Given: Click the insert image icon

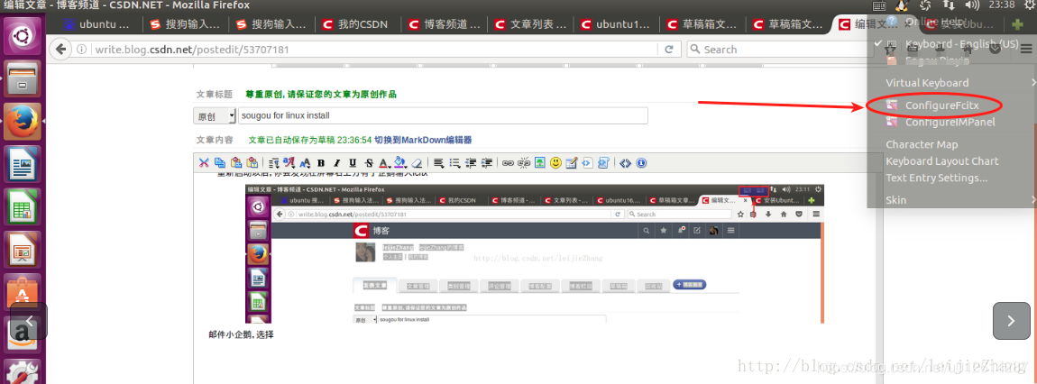Looking at the screenshot, I should (x=540, y=162).
